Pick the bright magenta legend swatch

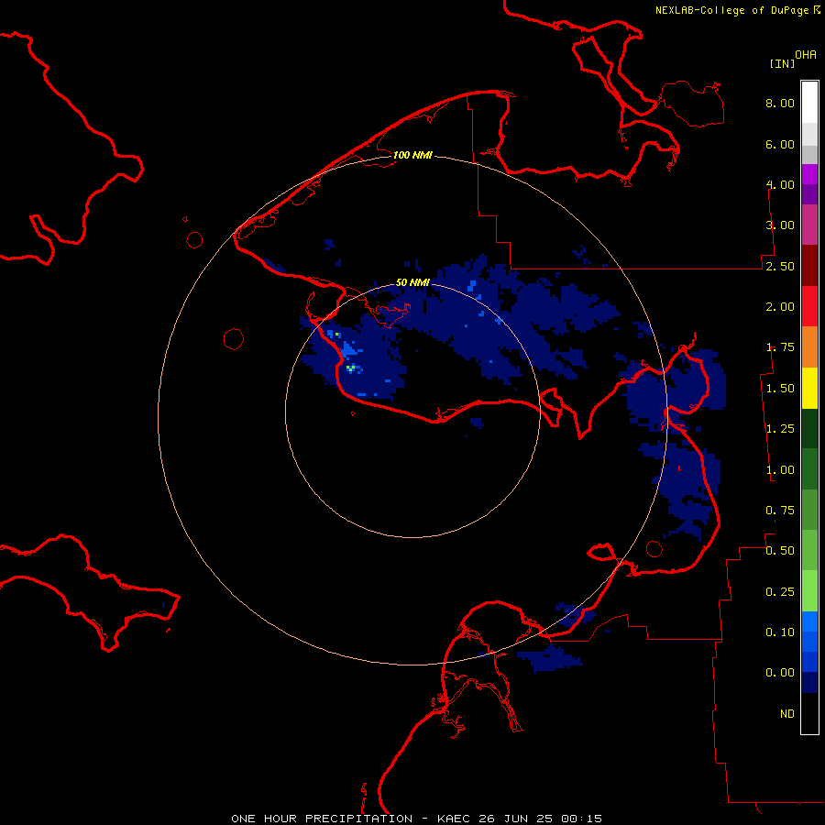[809, 174]
